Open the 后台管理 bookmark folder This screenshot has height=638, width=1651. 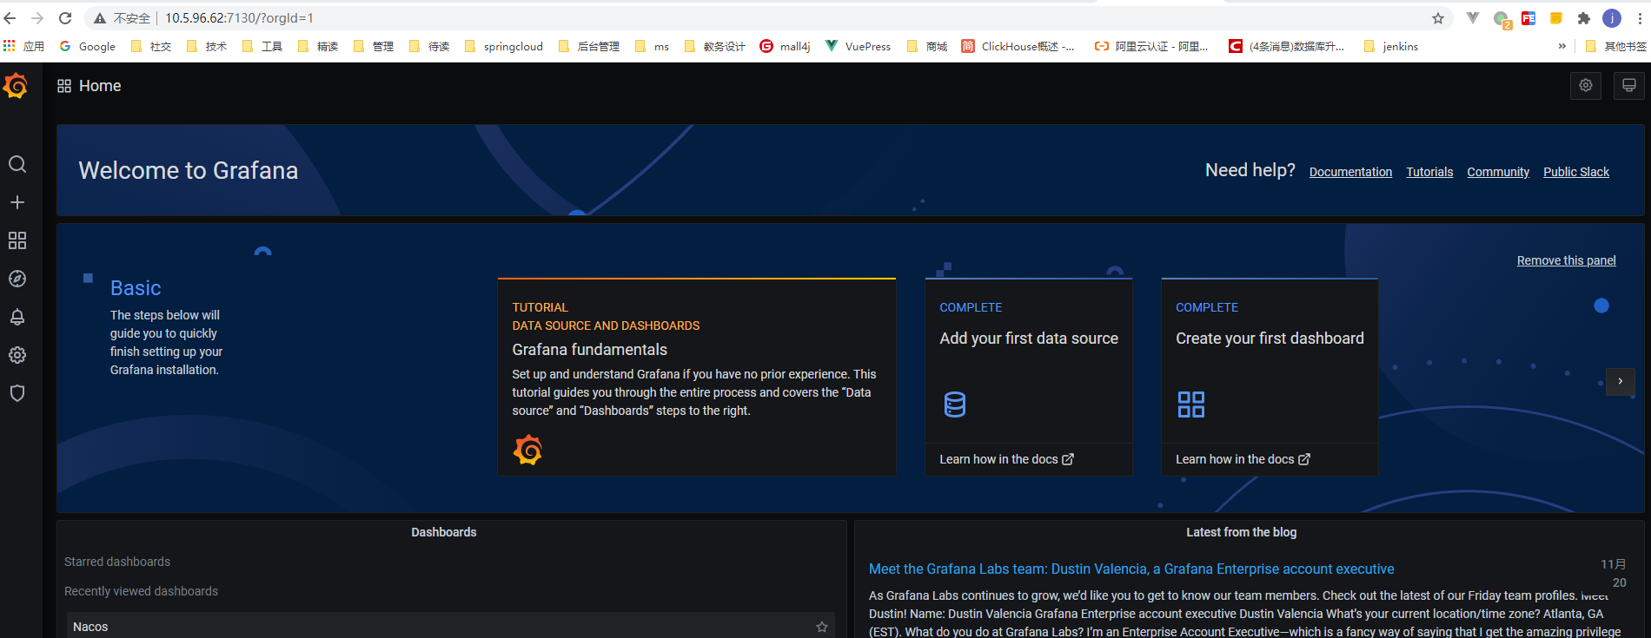click(x=589, y=46)
